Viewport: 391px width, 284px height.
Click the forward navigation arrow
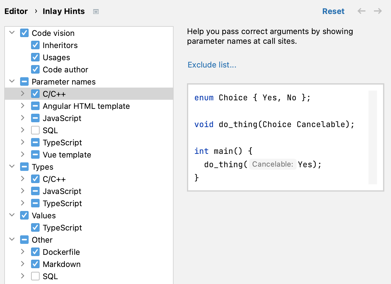click(378, 11)
